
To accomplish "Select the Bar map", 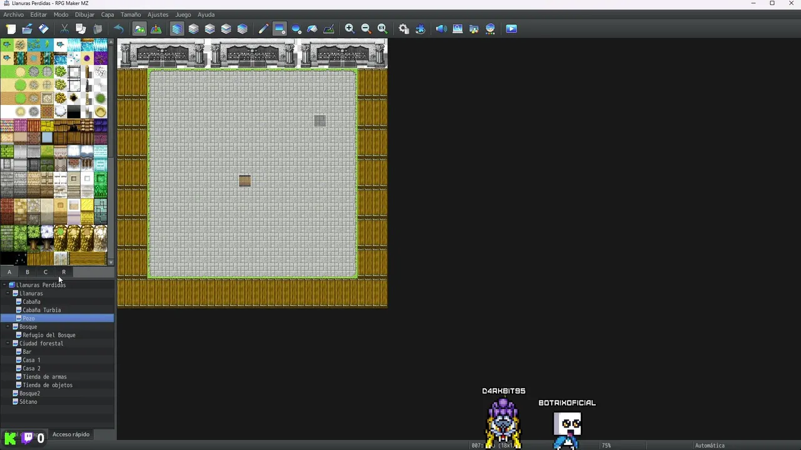I will (x=27, y=352).
